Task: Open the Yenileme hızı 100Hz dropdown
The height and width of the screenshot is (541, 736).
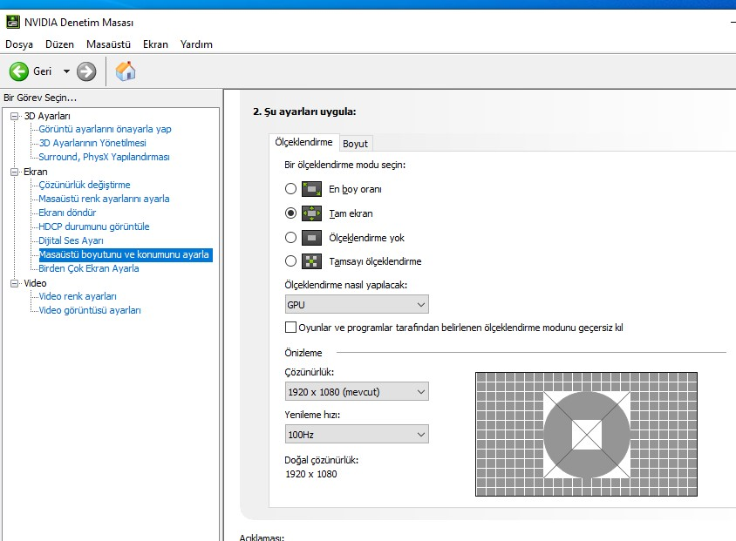Action: coord(357,434)
